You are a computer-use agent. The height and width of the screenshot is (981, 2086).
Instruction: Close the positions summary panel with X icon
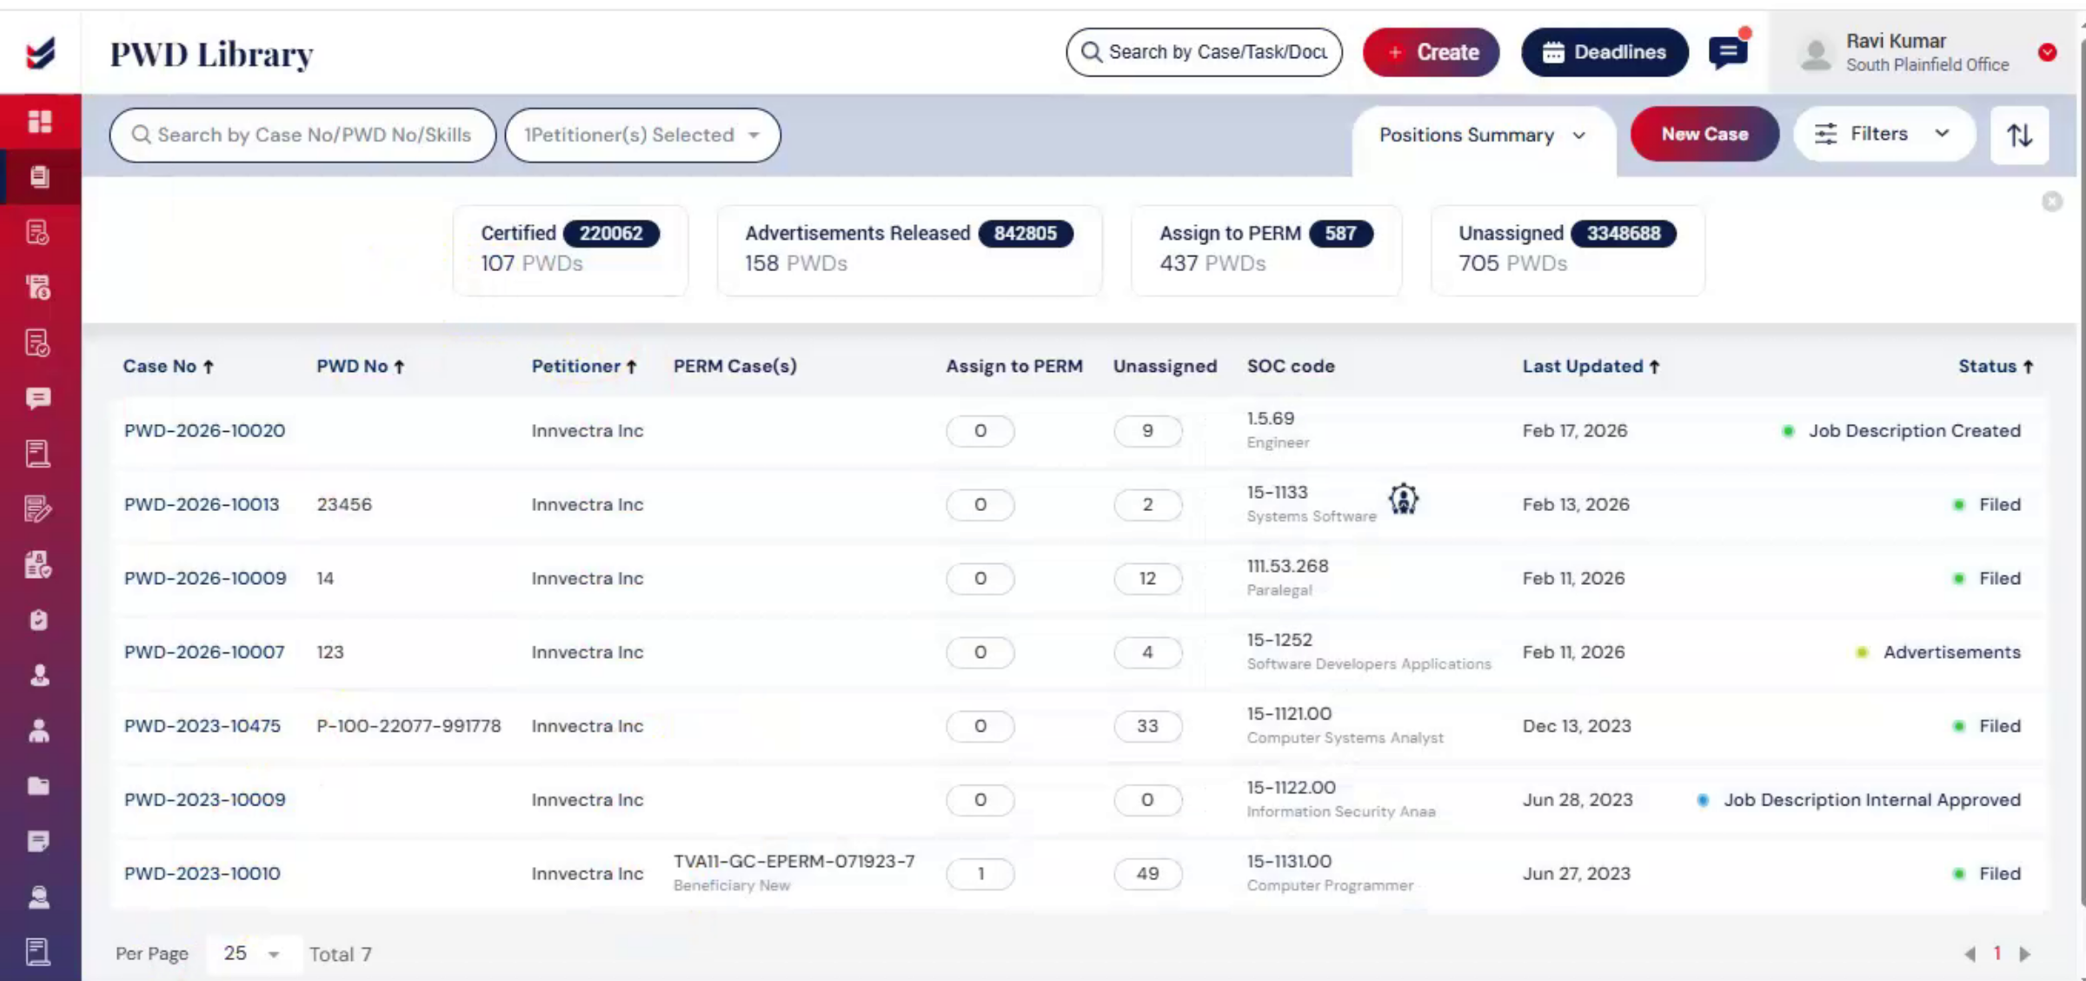tap(2052, 202)
